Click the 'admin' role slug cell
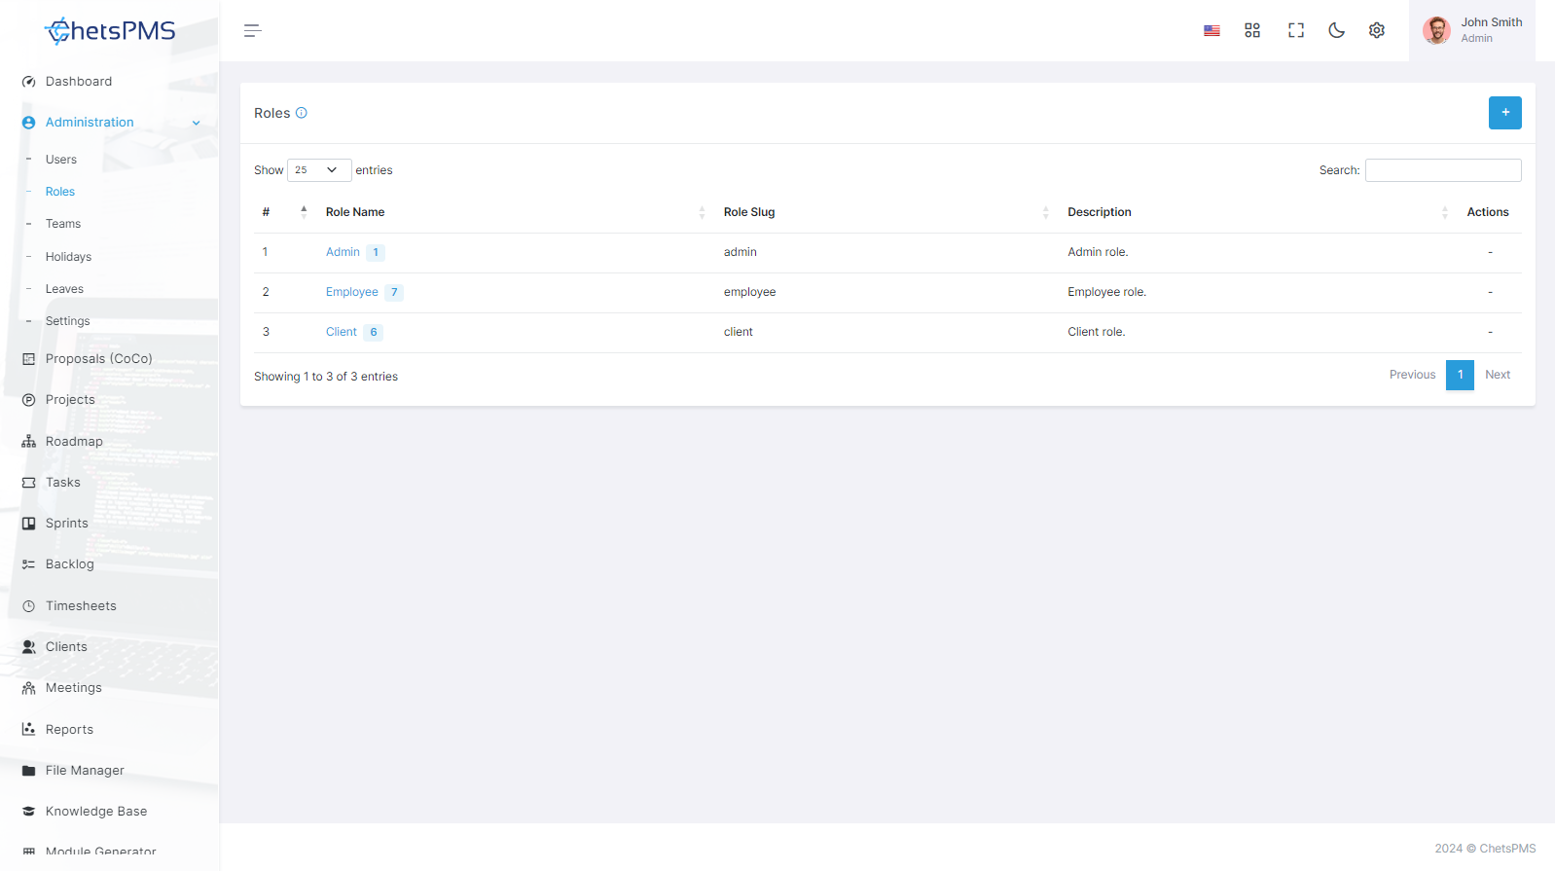Image resolution: width=1555 pixels, height=871 pixels. (x=741, y=252)
